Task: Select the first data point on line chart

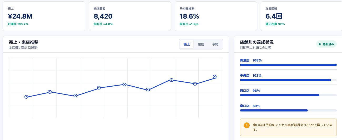Action: (x=26, y=97)
